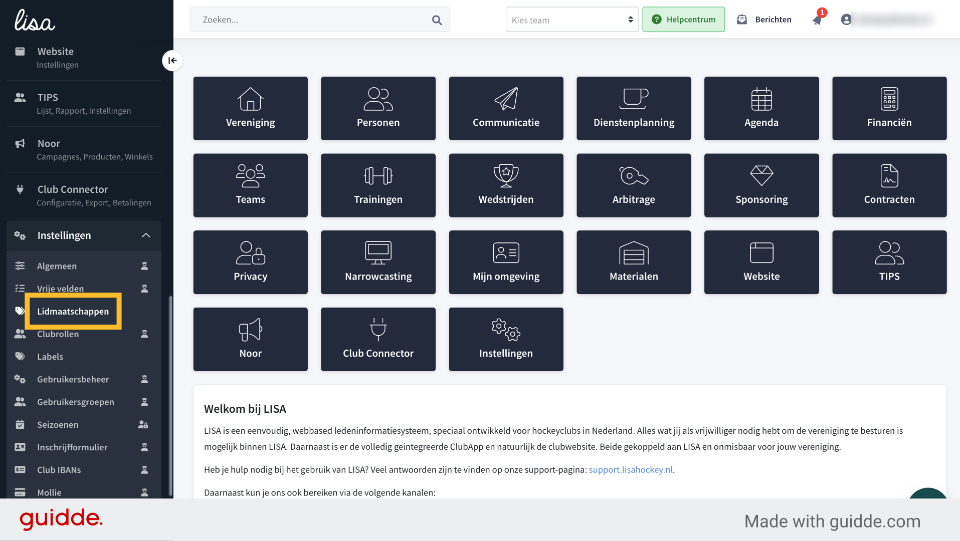Click the sidebar vertical scrollbar
The width and height of the screenshot is (960, 541).
tap(170, 396)
